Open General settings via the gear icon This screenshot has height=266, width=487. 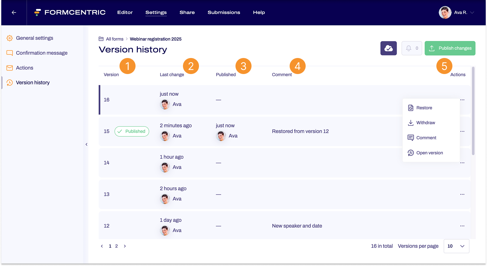pyautogui.click(x=10, y=38)
